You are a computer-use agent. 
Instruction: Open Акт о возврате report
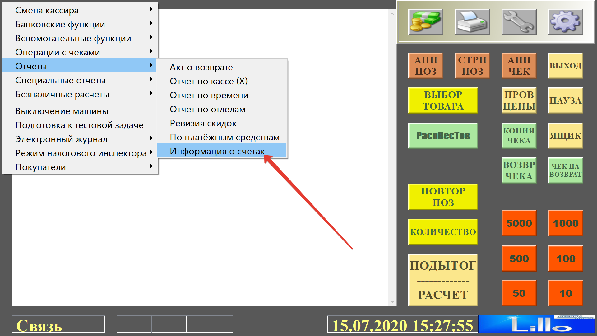pyautogui.click(x=201, y=67)
